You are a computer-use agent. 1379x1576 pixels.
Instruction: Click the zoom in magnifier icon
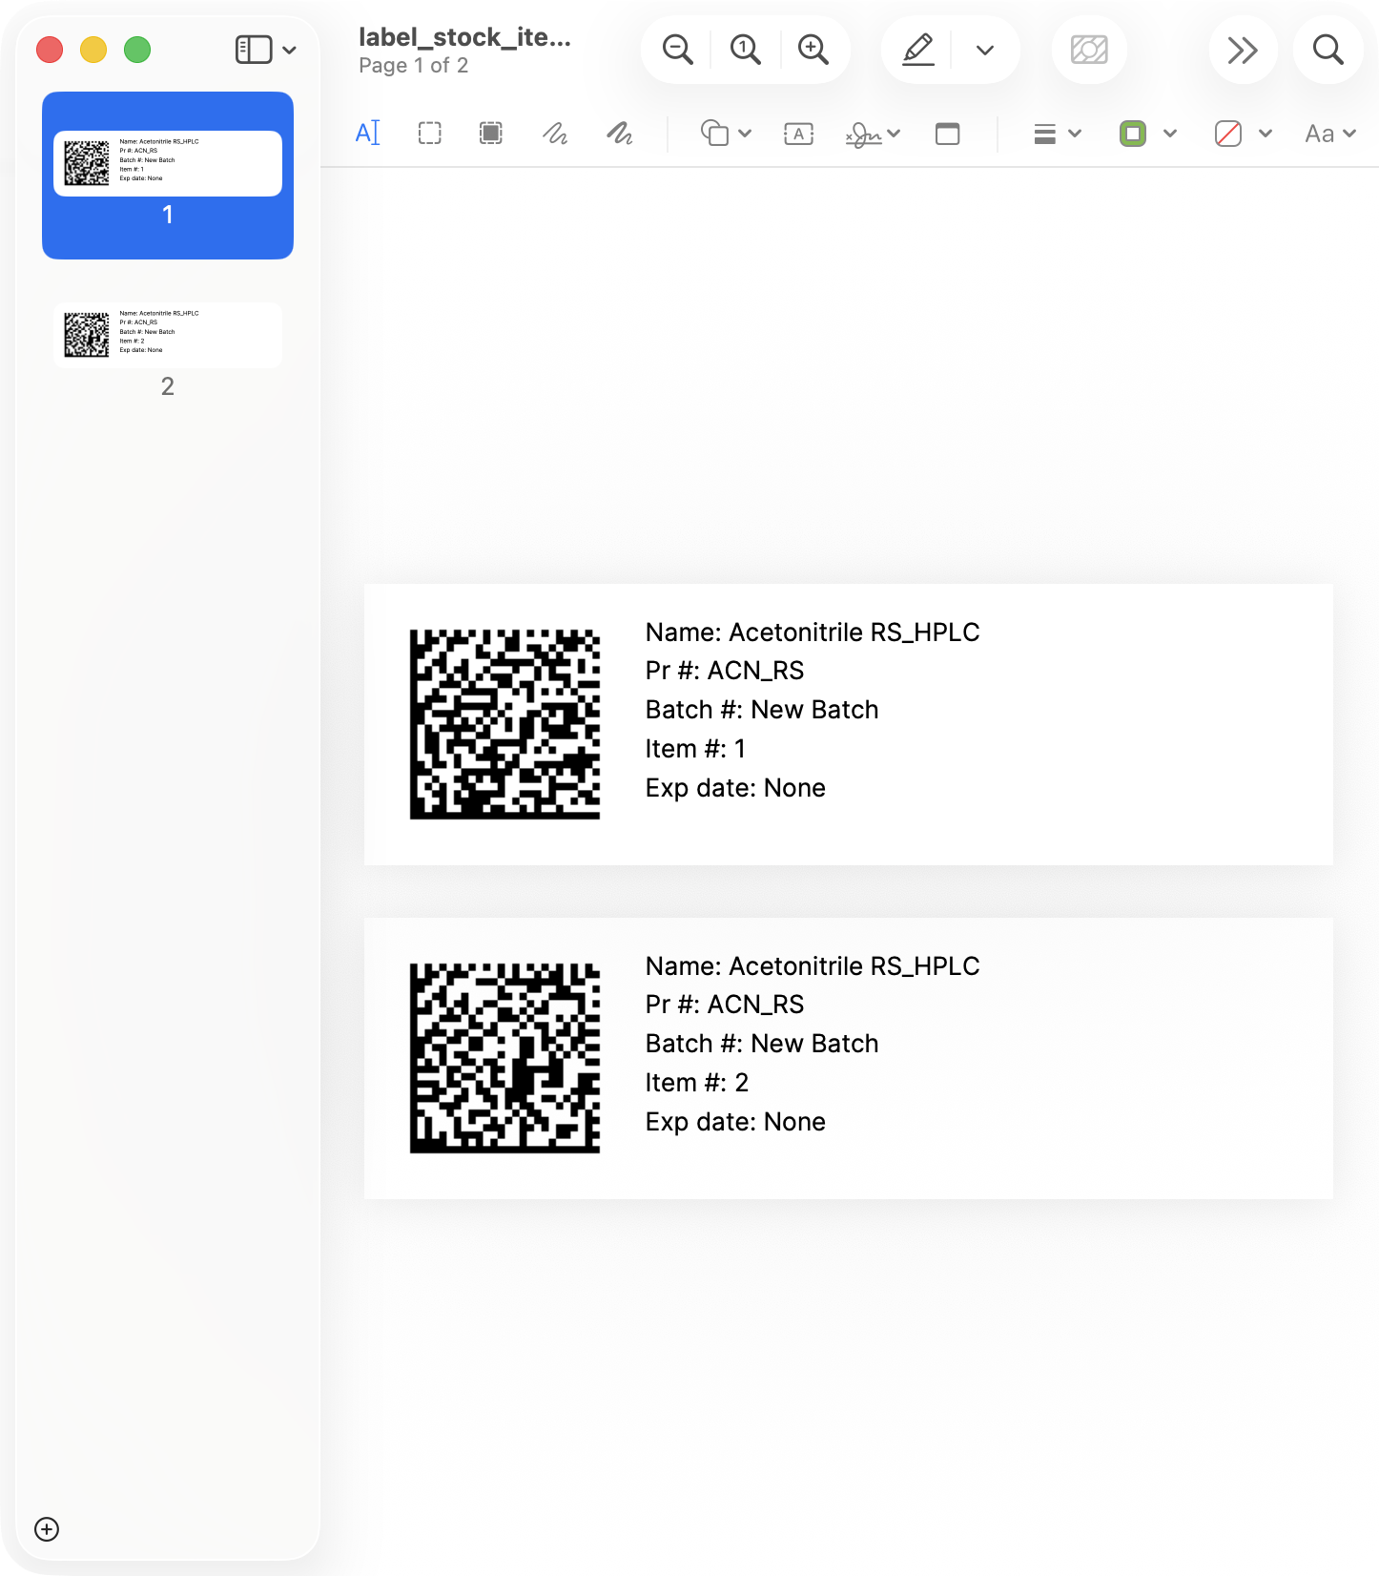(813, 50)
